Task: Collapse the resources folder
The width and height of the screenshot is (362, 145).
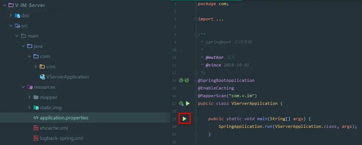Action: [23, 87]
